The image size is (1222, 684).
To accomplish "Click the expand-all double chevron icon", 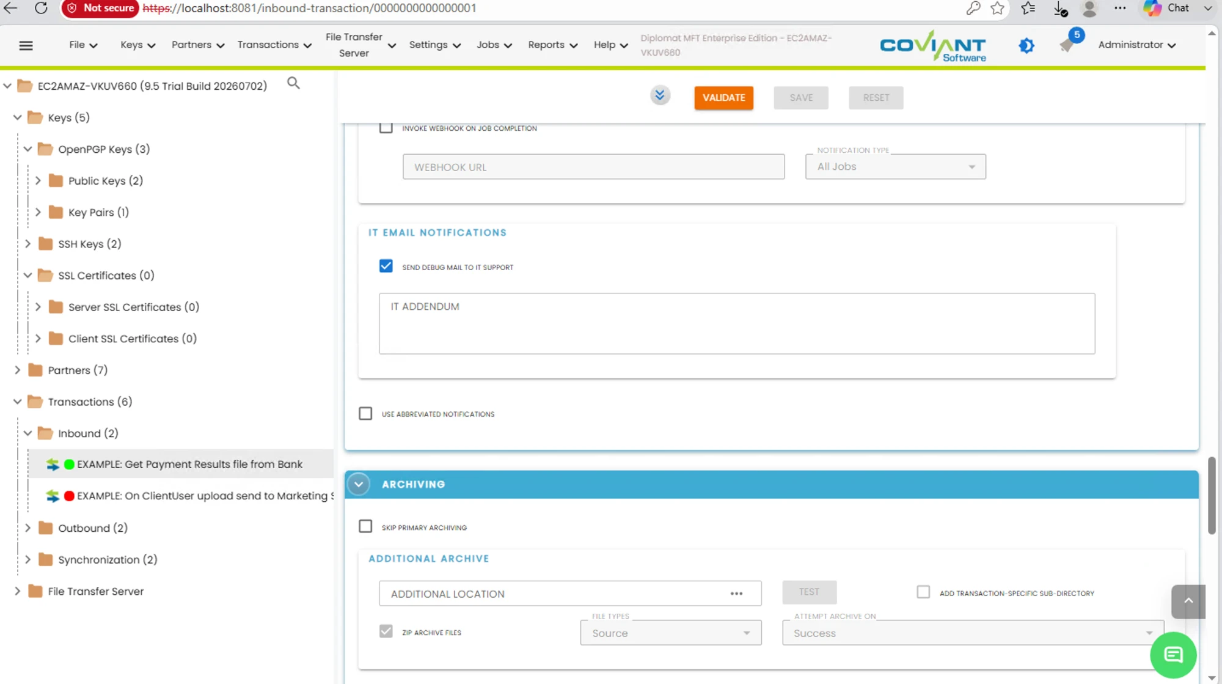I will click(660, 95).
